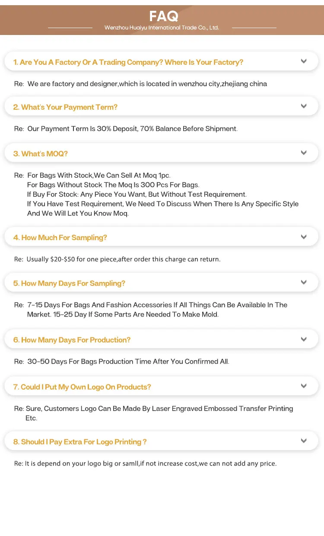Click the $20-$50 sampling cost answer
The image size is (324, 536).
coord(123,259)
